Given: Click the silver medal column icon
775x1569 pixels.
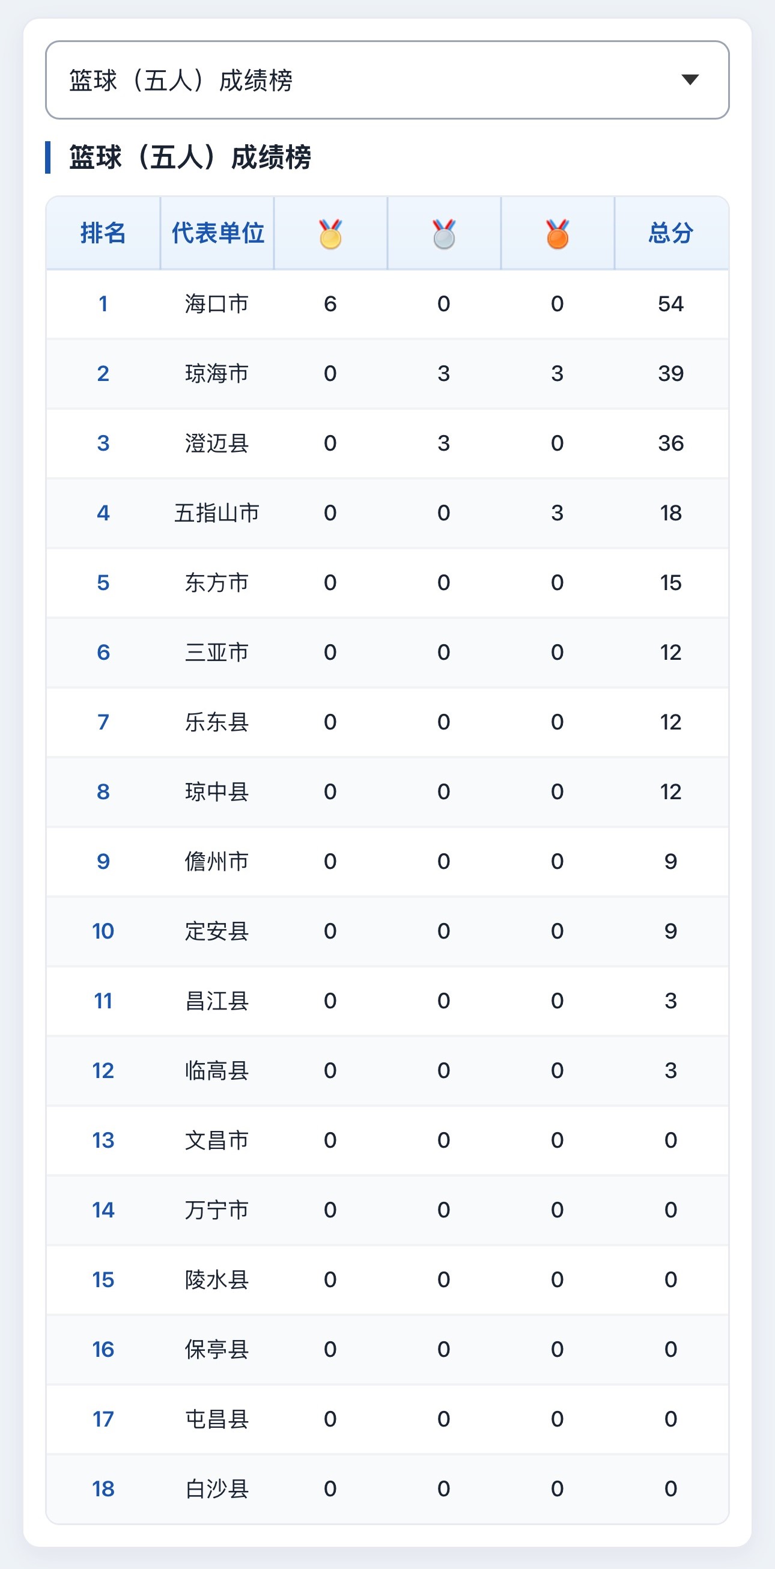Looking at the screenshot, I should [x=444, y=234].
